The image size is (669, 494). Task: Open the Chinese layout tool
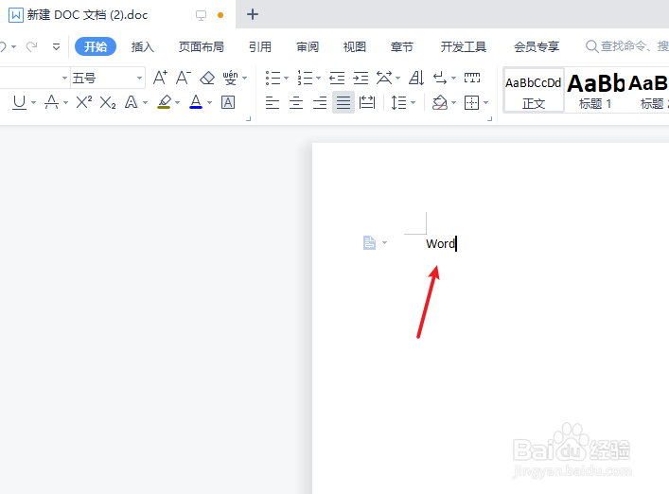pyautogui.click(x=384, y=78)
